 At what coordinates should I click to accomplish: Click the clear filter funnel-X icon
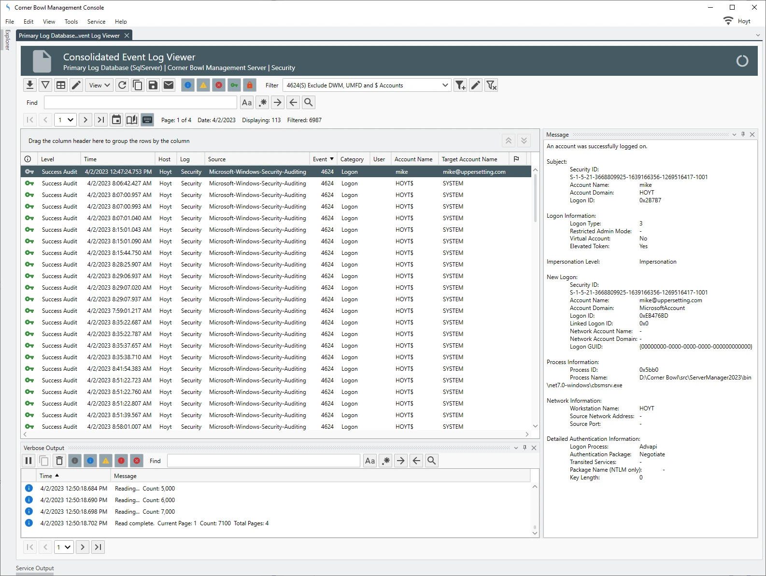(x=491, y=85)
